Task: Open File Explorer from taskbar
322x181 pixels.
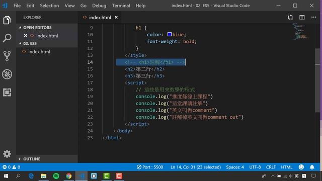Action: (44, 176)
